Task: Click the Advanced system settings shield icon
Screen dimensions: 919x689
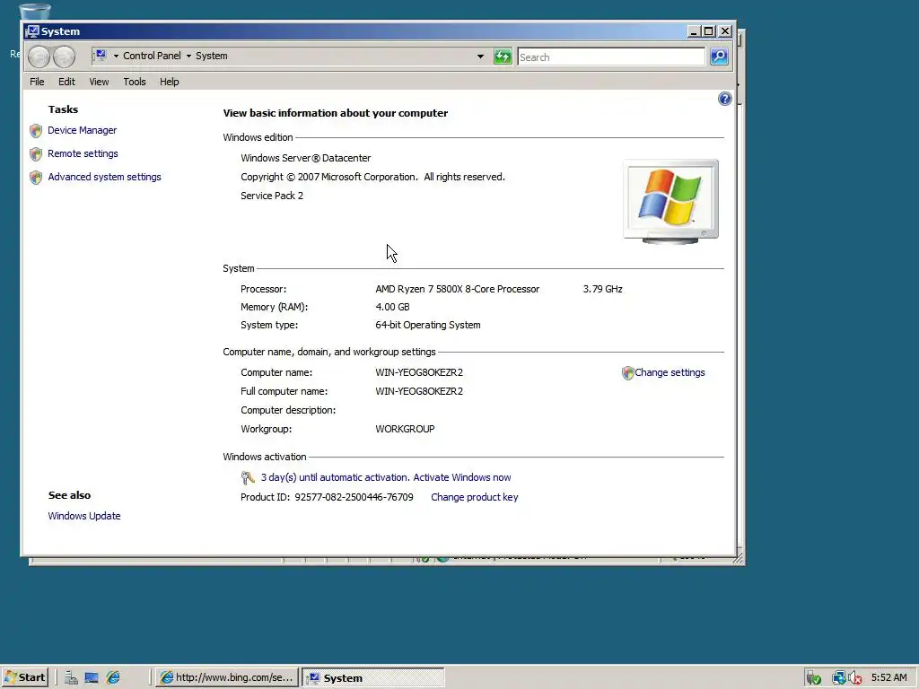Action: tap(36, 178)
